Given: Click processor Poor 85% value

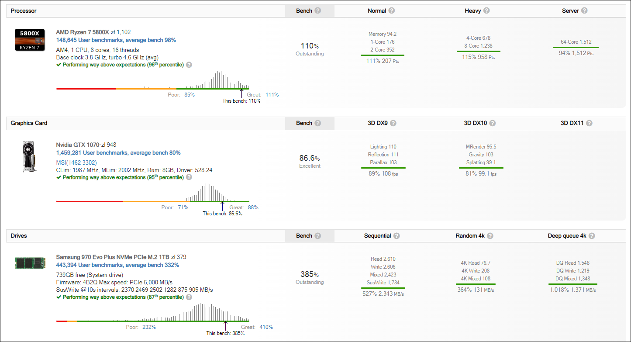Looking at the screenshot, I should [190, 95].
